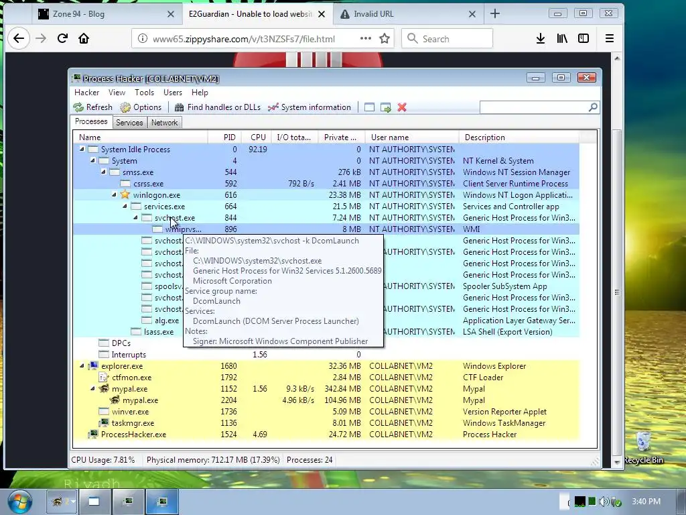
Task: Click the Refresh toolbar button
Action: [92, 107]
